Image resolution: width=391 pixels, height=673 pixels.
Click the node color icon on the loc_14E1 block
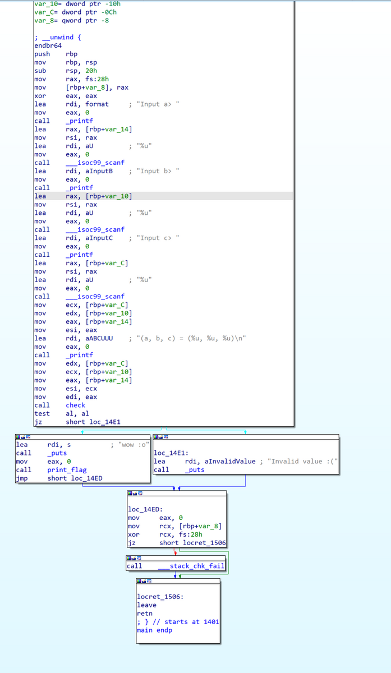pyautogui.click(x=155, y=437)
